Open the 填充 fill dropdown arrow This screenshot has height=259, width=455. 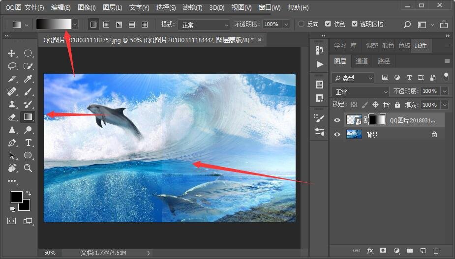coord(445,105)
